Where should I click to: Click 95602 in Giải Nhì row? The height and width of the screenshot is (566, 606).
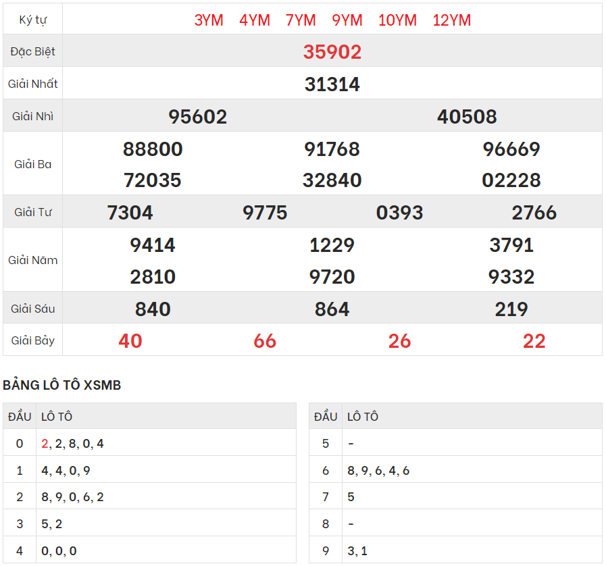click(x=197, y=117)
